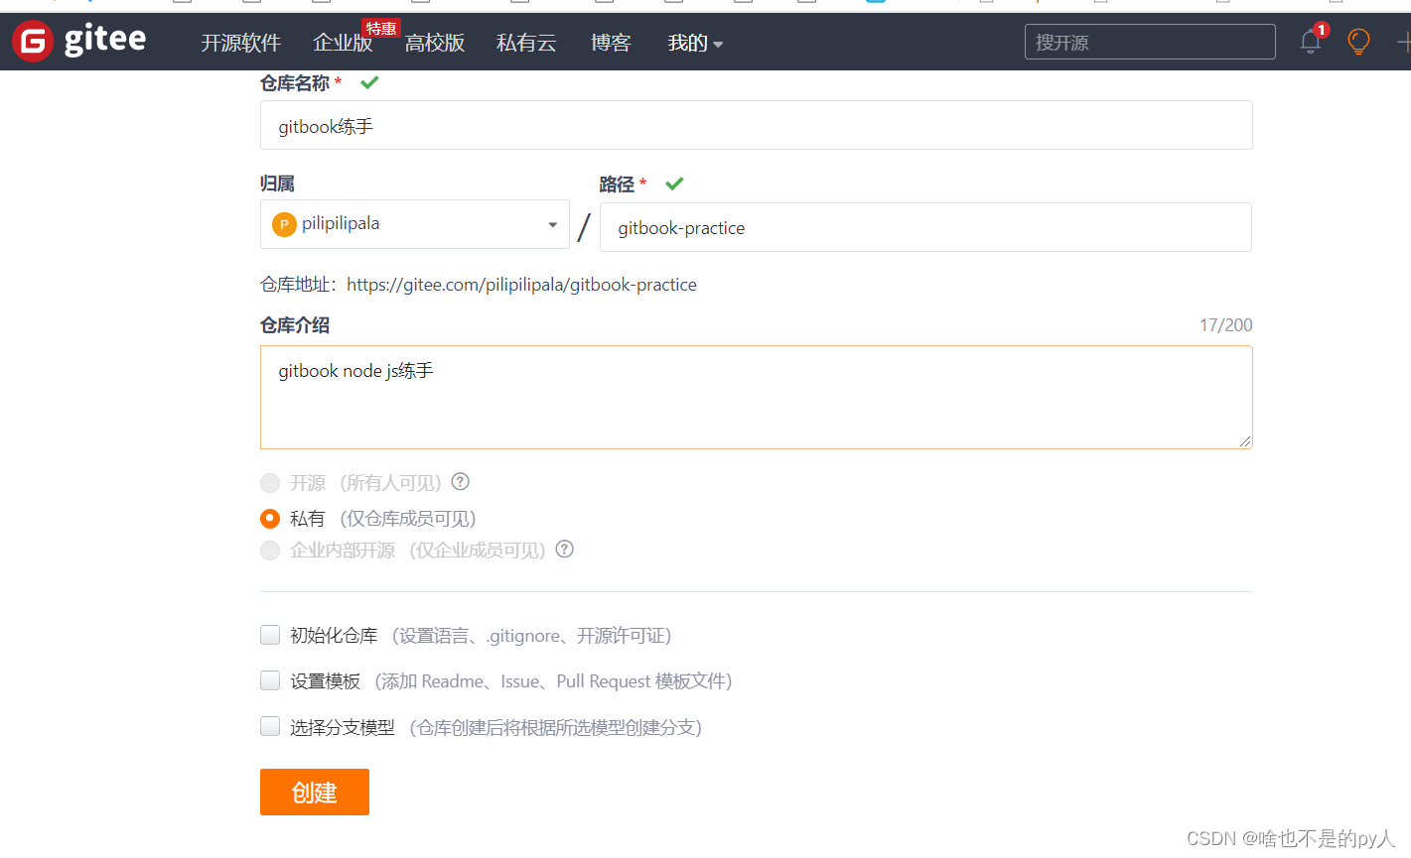This screenshot has height=858, width=1411.
Task: Click the help icon beside 企业内部开源
Action: [564, 549]
